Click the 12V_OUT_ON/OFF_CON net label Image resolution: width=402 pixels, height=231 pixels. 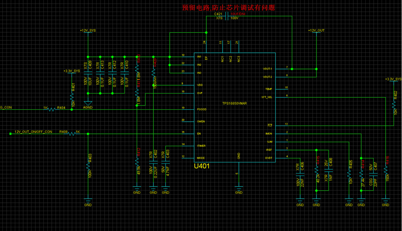click(x=33, y=132)
